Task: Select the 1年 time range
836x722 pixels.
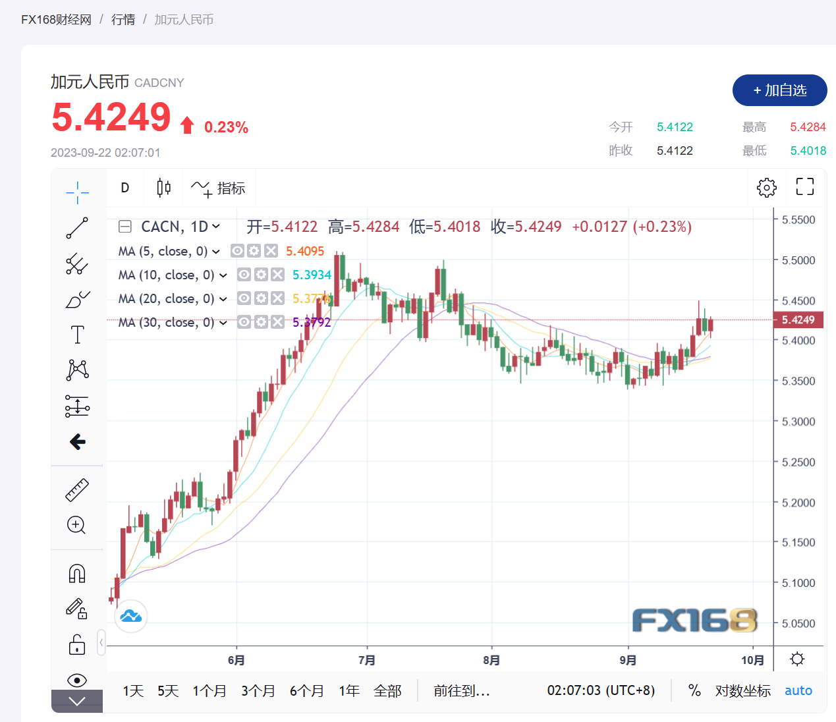Action: [348, 690]
